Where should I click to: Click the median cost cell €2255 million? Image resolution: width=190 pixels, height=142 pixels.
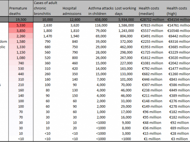(x=152, y=42)
